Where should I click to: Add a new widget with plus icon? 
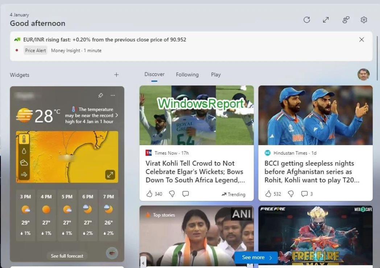coord(116,75)
